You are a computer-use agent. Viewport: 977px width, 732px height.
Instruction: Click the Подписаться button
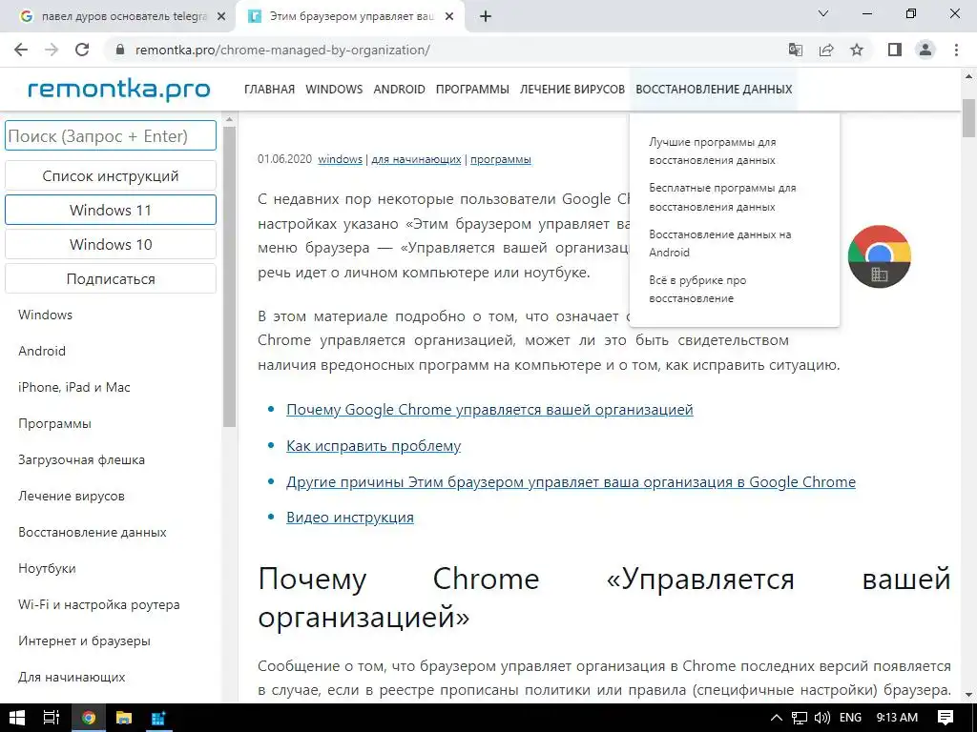point(111,279)
